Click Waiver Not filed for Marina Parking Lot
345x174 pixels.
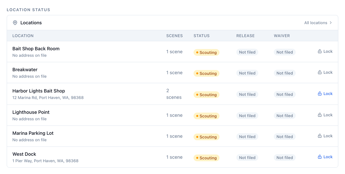tap(285, 137)
